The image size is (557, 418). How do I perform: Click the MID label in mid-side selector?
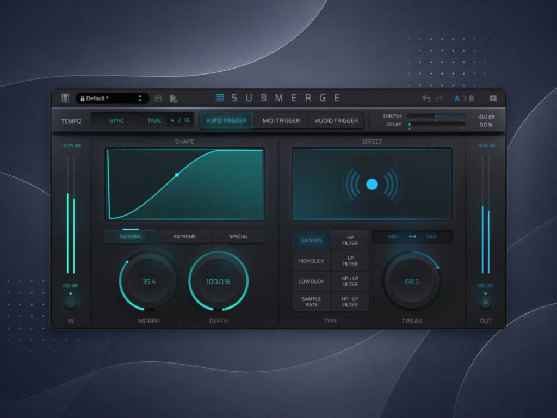click(x=393, y=236)
